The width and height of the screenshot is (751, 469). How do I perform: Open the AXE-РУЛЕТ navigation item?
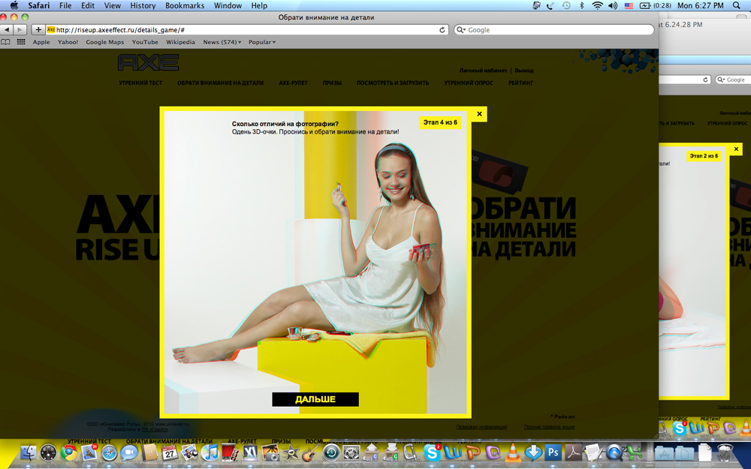pos(293,83)
